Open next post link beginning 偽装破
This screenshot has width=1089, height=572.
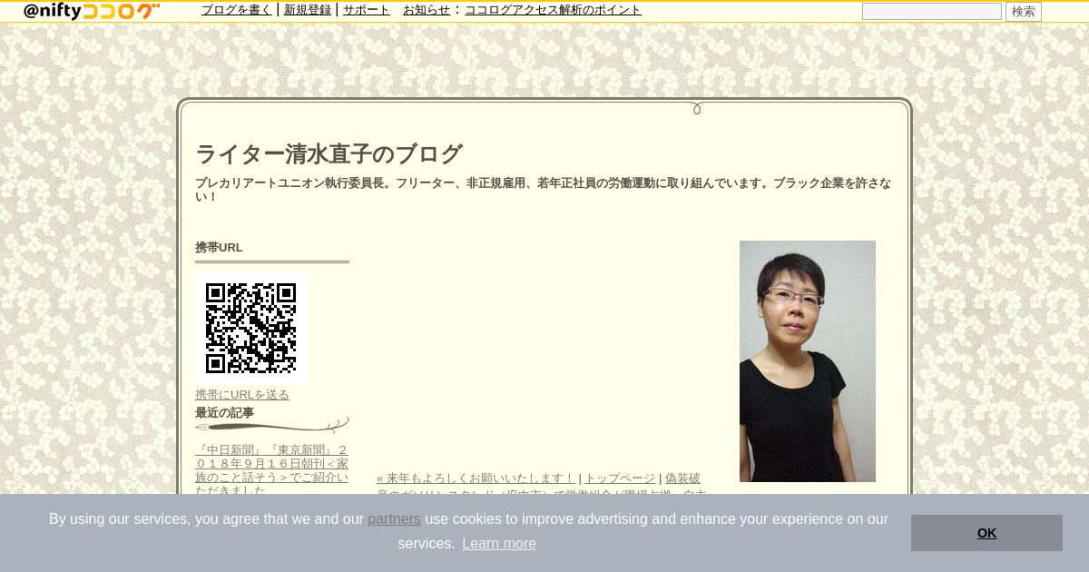682,478
